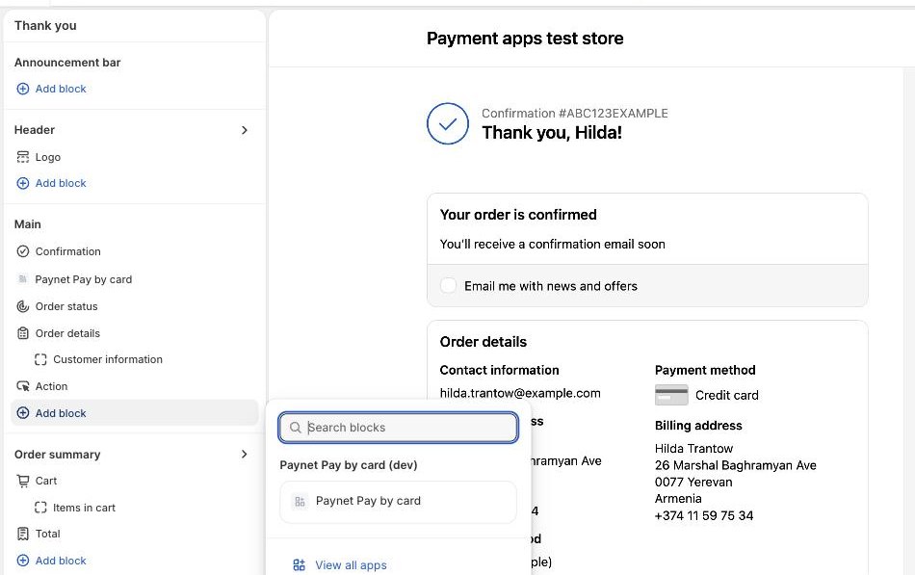Click the Order summary section title
The width and height of the screenshot is (915, 575).
coord(57,455)
